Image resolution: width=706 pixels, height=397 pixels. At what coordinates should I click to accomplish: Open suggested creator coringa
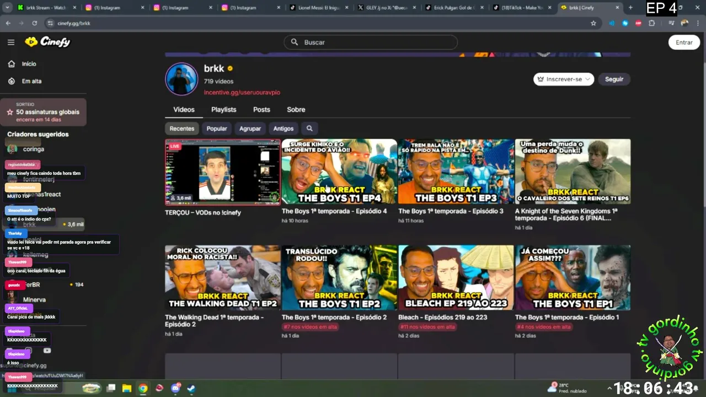click(34, 149)
